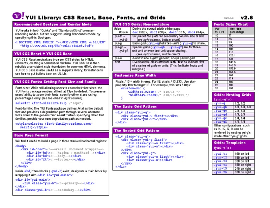Image resolution: width=270 pixels, height=208 pixels.
Task: Click the DOCTYPE HTML PUBLIC code line
Action: [60, 42]
